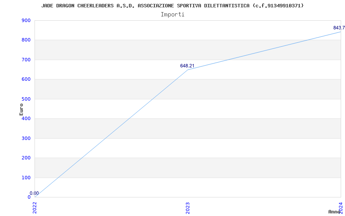
Task: Click the Anno x-axis title
Action: coord(335,212)
